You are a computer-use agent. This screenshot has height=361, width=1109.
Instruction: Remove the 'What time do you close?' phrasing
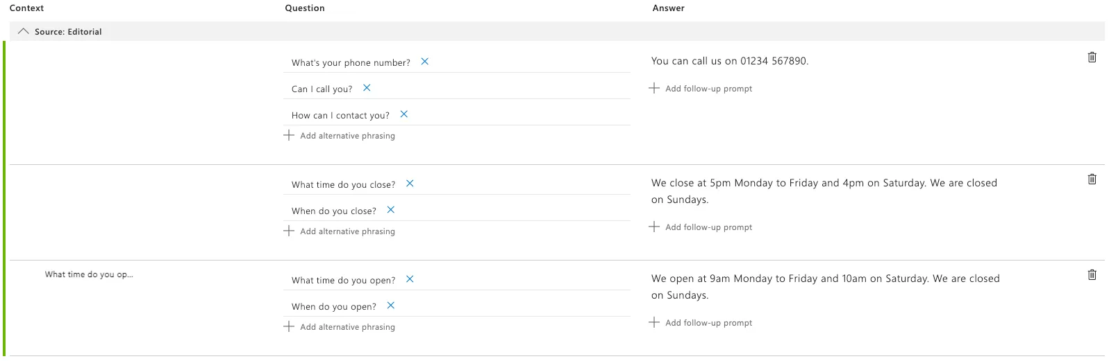point(410,184)
